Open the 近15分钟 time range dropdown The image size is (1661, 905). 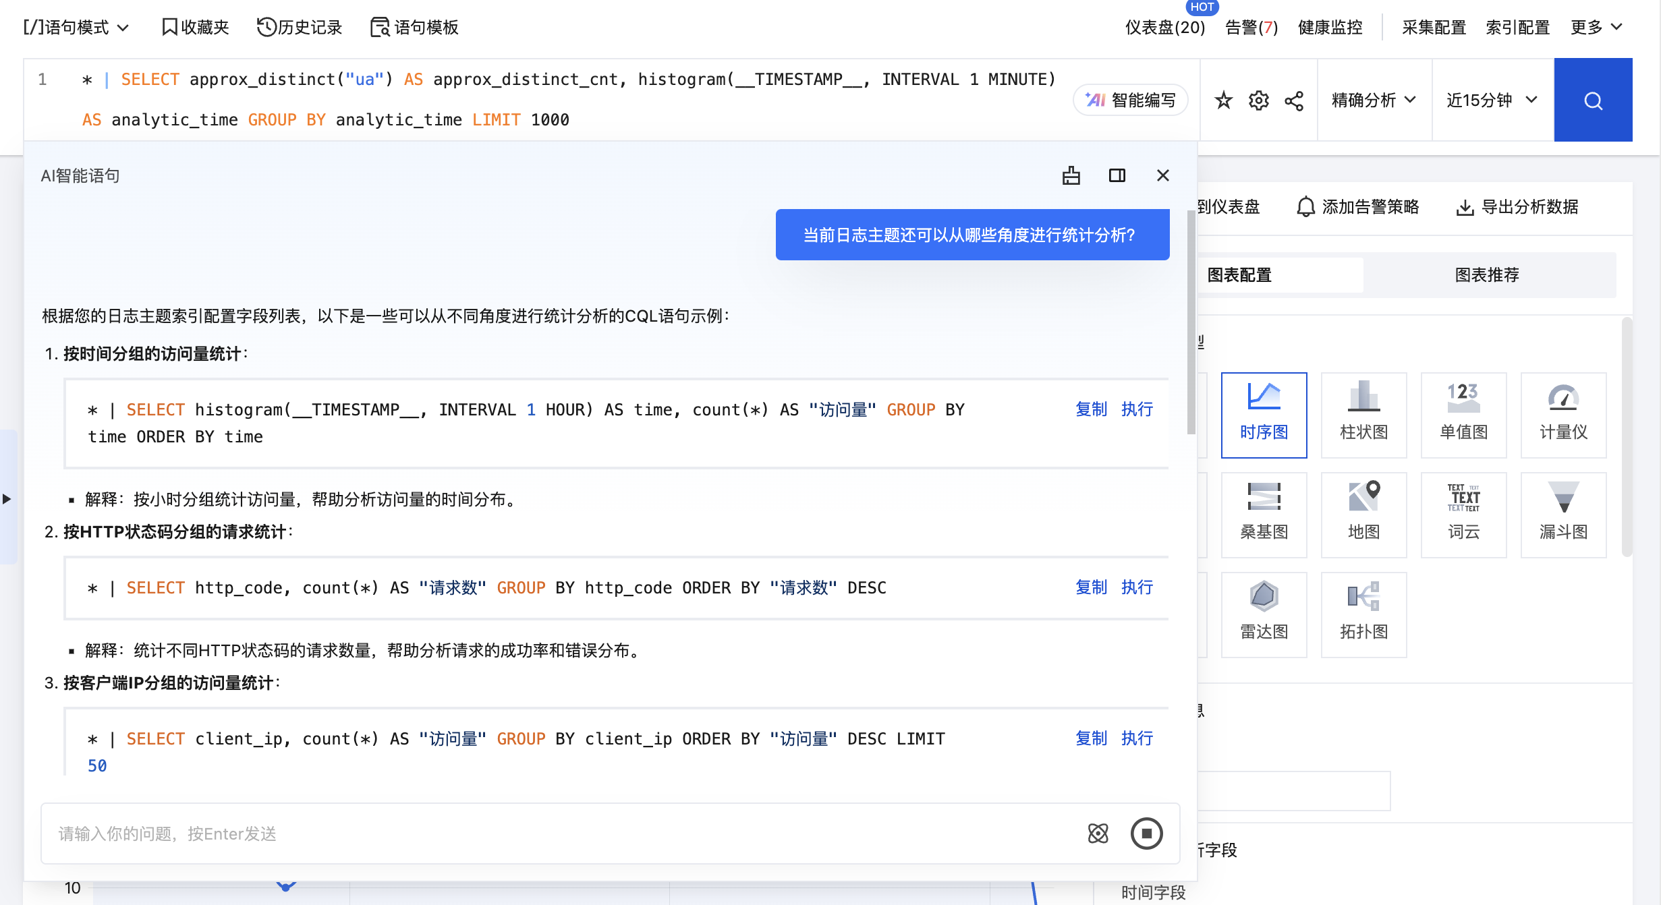tap(1492, 100)
